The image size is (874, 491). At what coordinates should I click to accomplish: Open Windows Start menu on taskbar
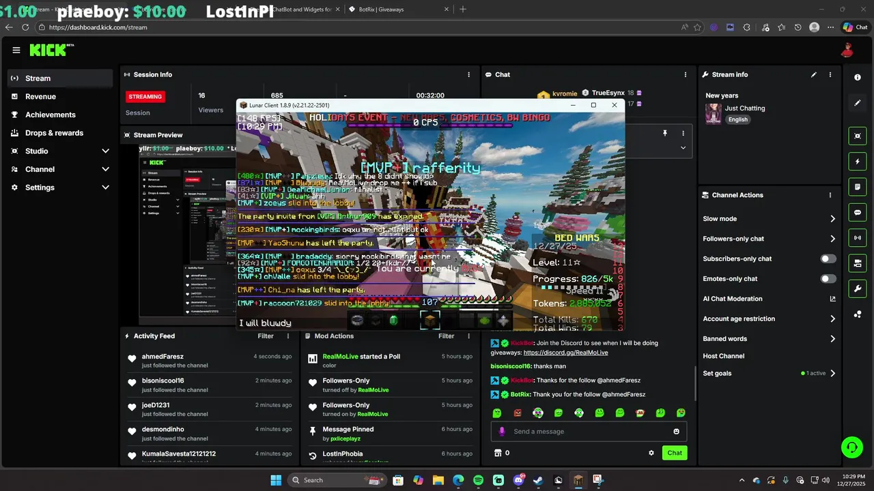point(276,480)
